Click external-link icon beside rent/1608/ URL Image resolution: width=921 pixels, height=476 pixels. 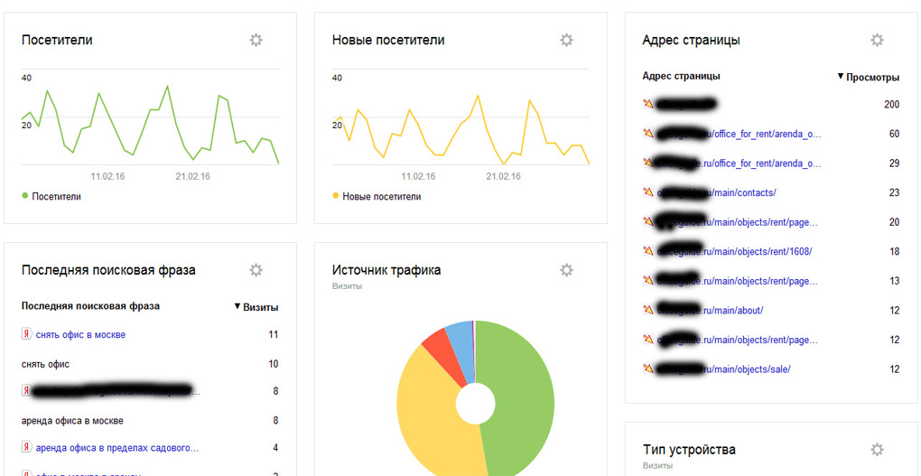coord(648,251)
